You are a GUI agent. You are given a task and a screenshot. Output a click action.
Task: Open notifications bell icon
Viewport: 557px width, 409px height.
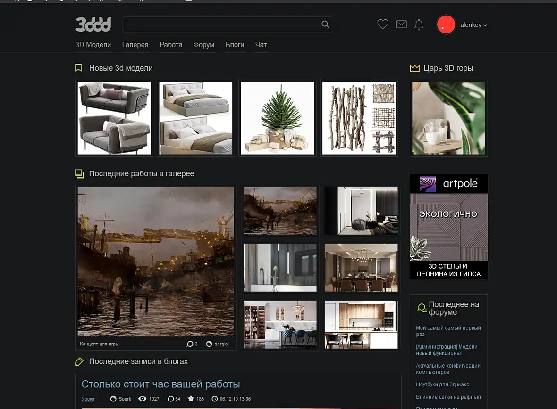point(419,25)
